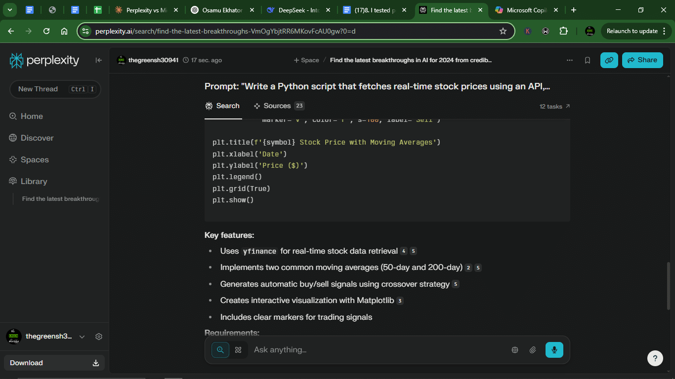
Task: Open citation 5 after crossover strategy bullet
Action: click(455, 284)
